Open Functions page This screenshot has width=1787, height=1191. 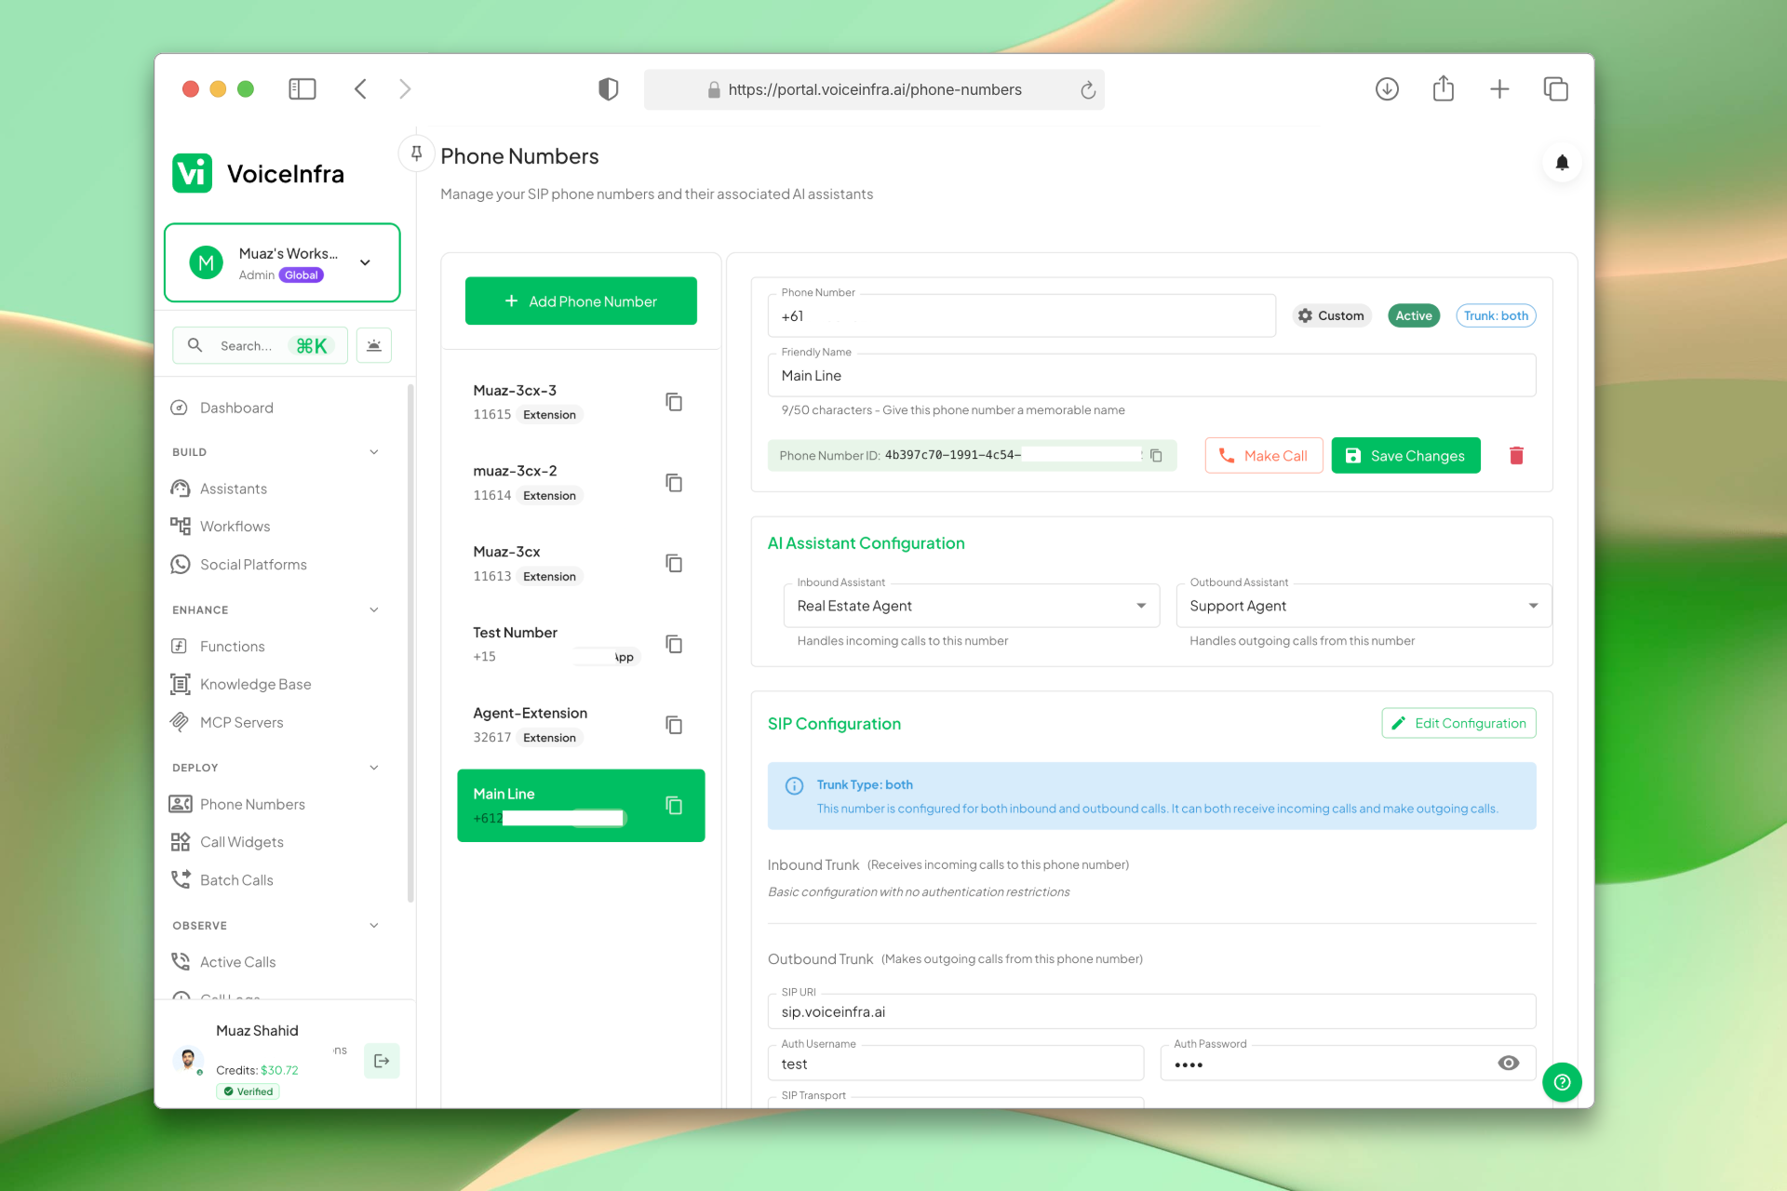[x=232, y=647]
